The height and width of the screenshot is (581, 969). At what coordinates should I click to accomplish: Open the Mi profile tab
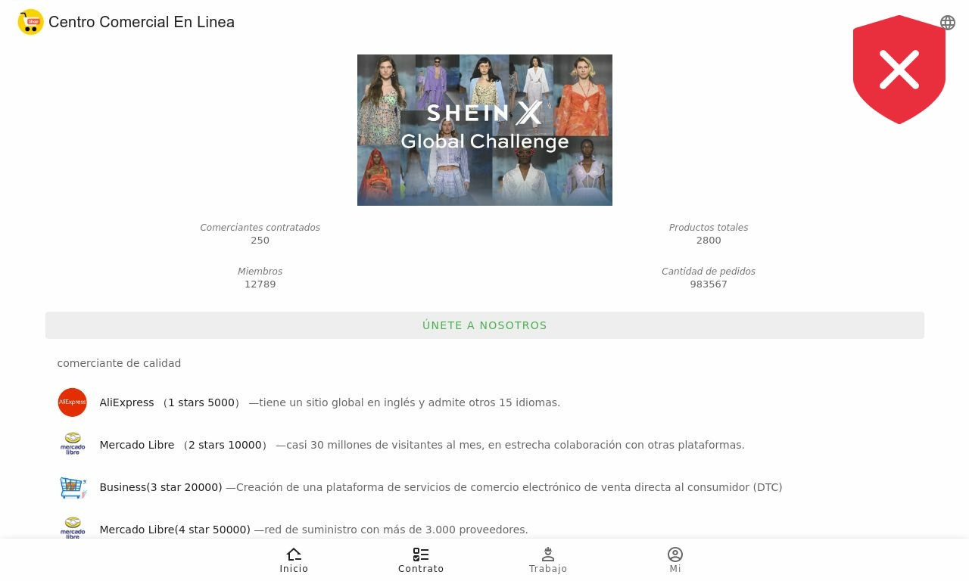pos(675,561)
